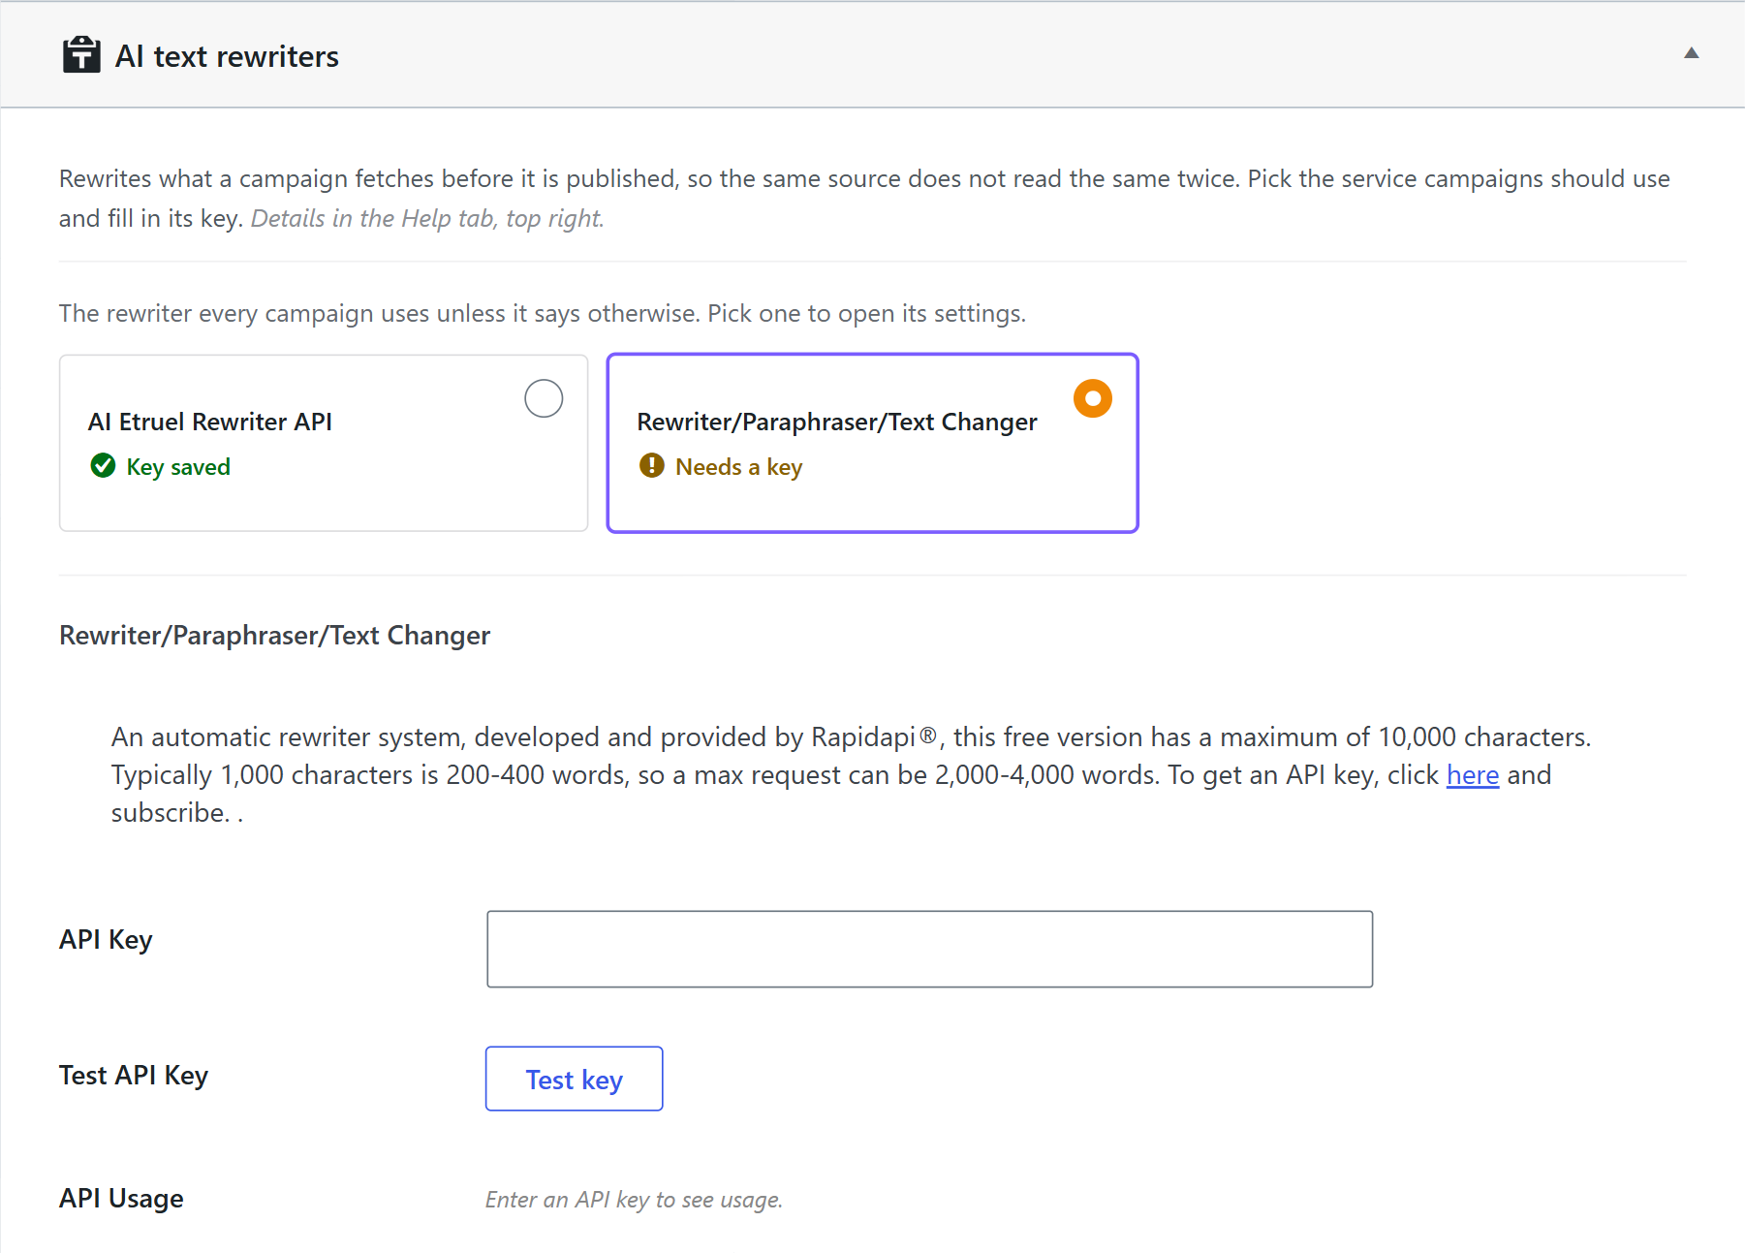Image resolution: width=1745 pixels, height=1253 pixels.
Task: Collapse the AI text rewriters panel arrow
Action: pos(1691,53)
